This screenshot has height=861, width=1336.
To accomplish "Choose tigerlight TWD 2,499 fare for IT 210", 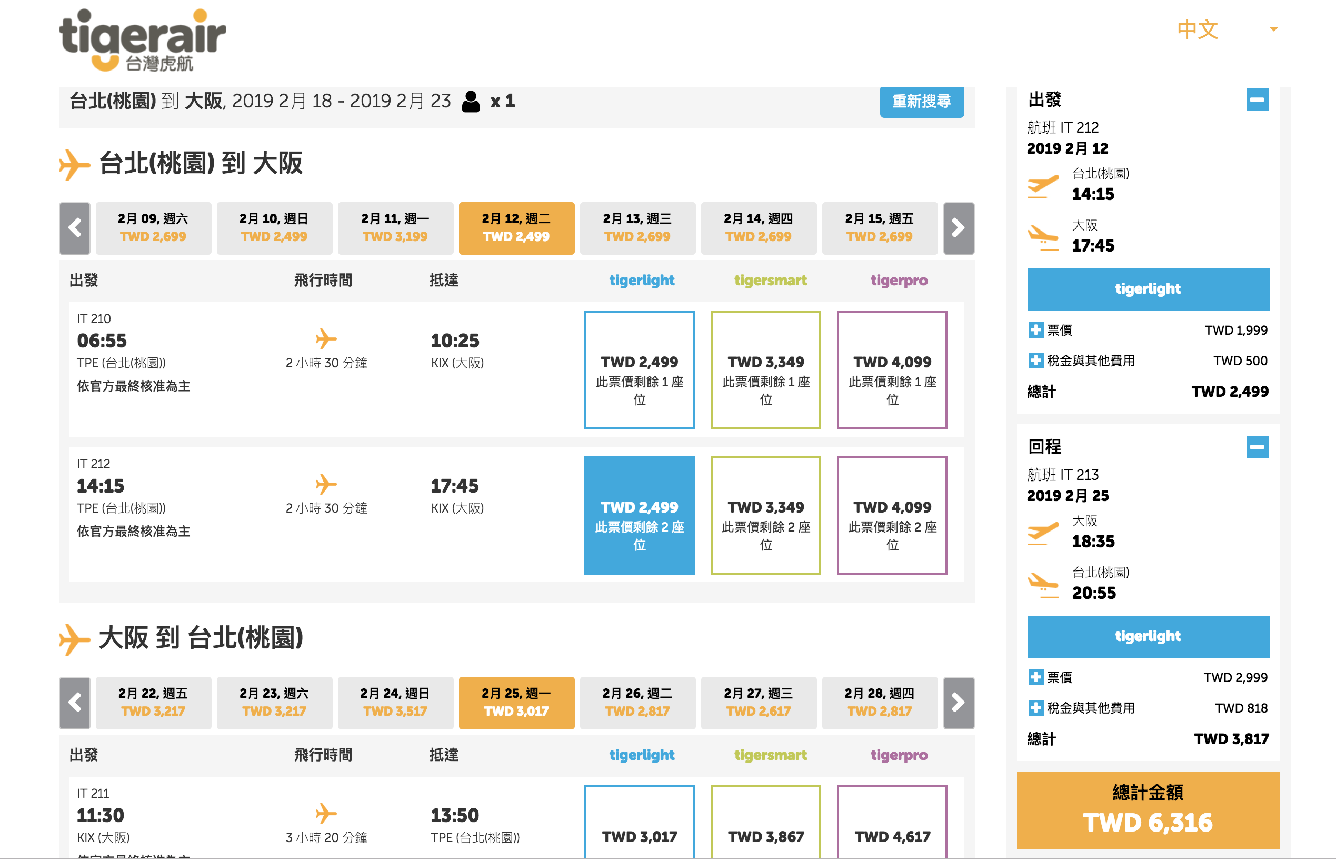I will point(639,369).
